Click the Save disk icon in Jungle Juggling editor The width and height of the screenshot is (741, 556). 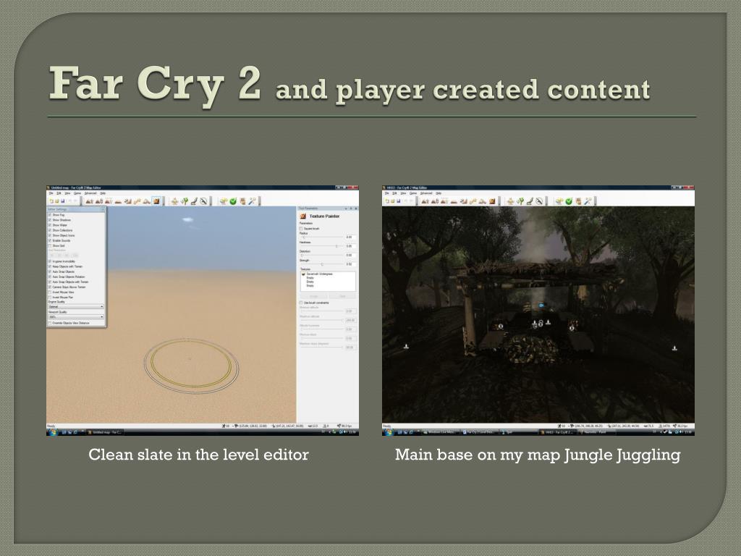(x=399, y=201)
